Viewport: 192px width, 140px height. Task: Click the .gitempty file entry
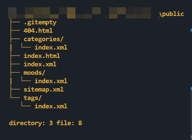click(40, 23)
